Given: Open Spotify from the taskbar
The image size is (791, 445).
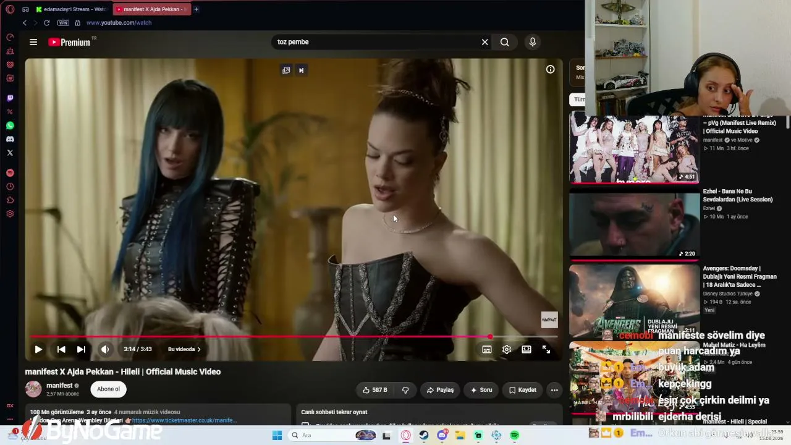Looking at the screenshot, I should point(515,435).
